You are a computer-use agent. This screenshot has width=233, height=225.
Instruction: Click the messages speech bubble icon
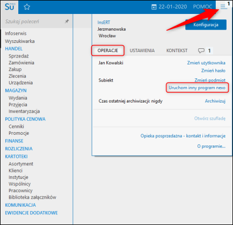click(201, 50)
